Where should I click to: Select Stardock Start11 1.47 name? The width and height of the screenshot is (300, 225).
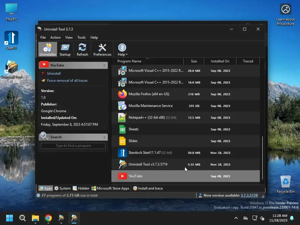144,153
